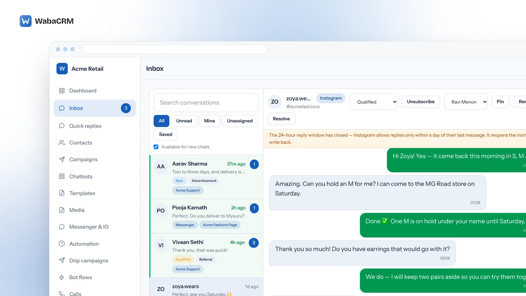Click Vivaan Sethi's unread badge showing 3
526x296 pixels.
254,243
